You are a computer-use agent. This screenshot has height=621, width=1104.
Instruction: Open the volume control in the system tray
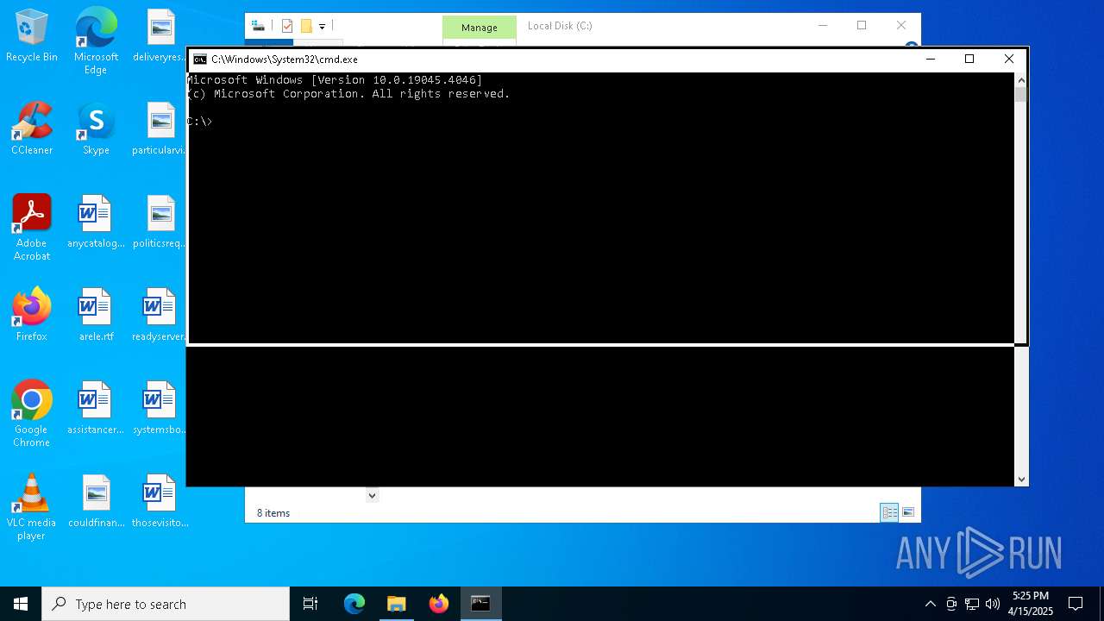[992, 604]
